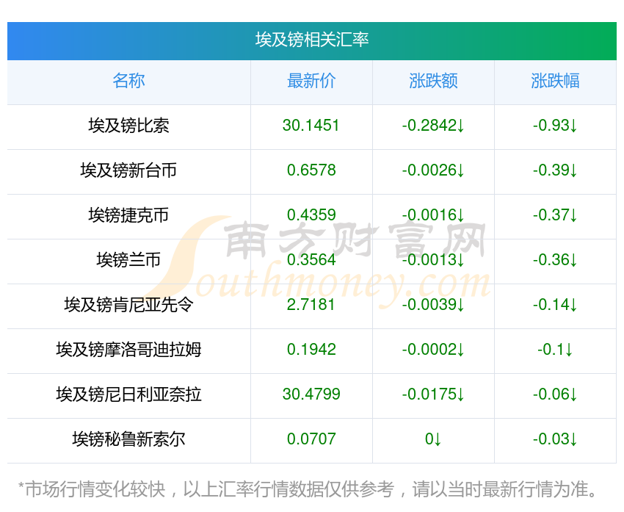Click 埃及镑摩洛哥迪拉姆 currency name
The image size is (624, 512).
click(x=128, y=350)
